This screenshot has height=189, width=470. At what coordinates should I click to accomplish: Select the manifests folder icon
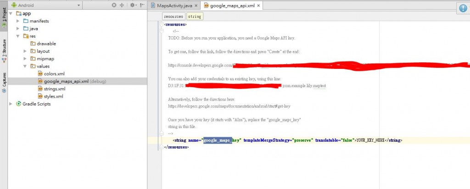coord(26,21)
